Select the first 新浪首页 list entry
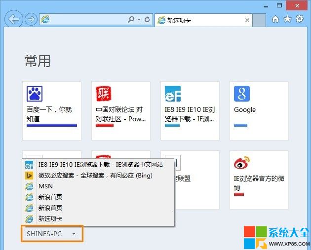Screen dimensions: 311x250 (98, 197)
